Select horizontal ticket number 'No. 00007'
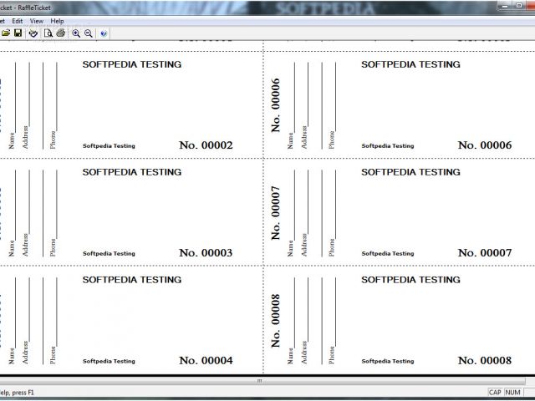 (x=485, y=253)
